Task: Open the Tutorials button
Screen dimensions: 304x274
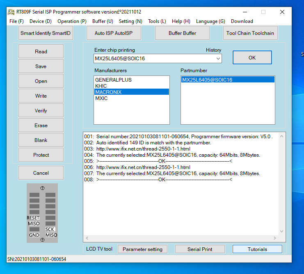Action: click(x=257, y=249)
